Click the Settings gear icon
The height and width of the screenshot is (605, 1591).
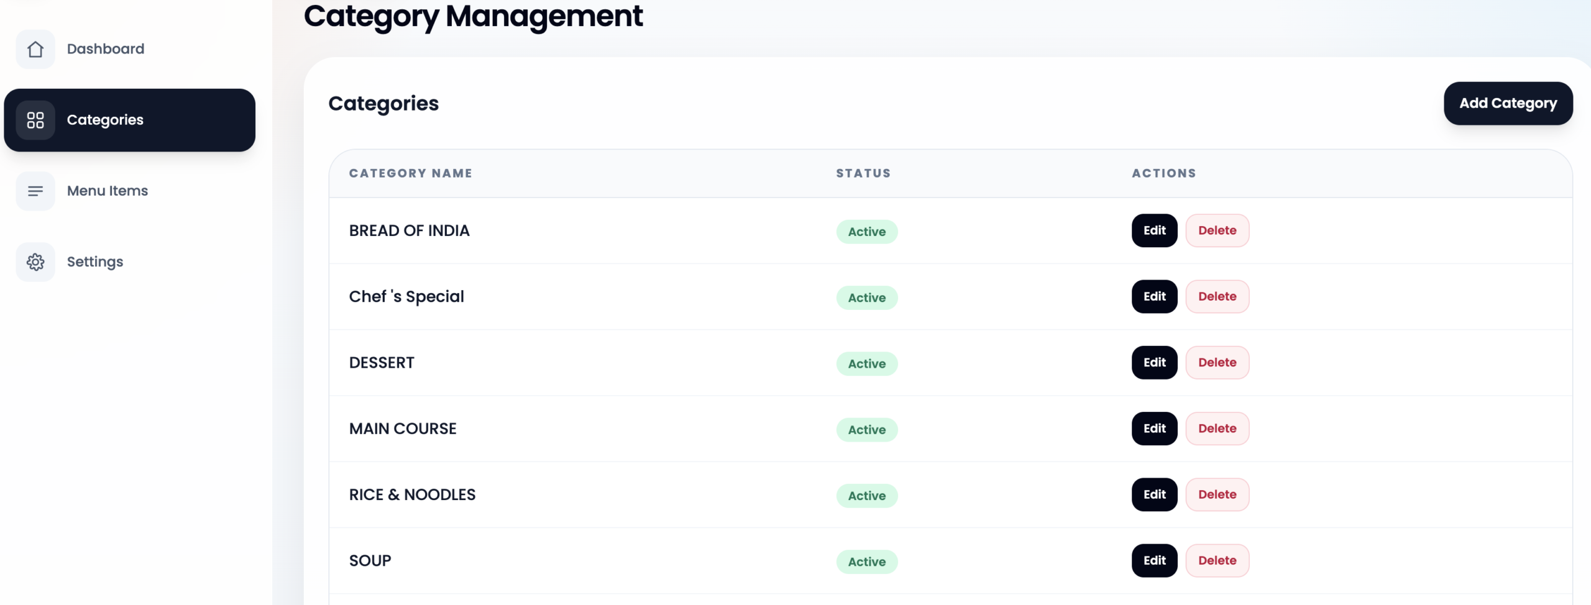click(x=35, y=262)
